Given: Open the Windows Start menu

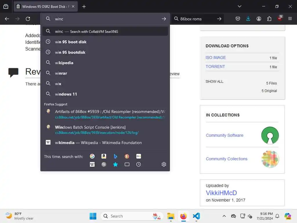Looking at the screenshot, I should tap(93, 216).
